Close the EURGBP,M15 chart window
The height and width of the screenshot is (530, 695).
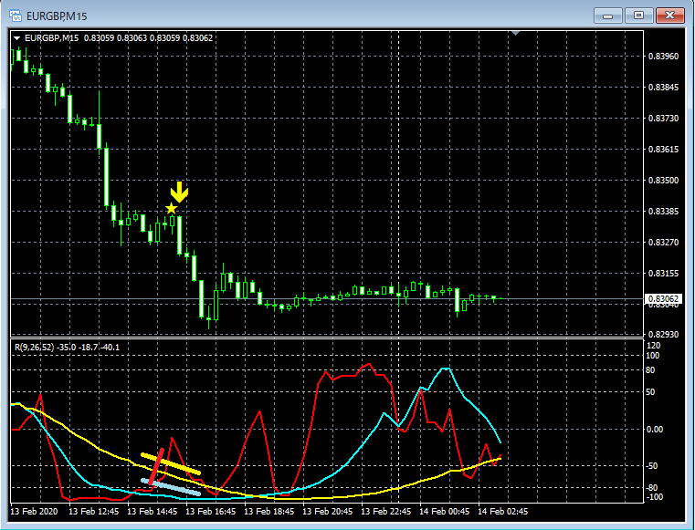(670, 16)
